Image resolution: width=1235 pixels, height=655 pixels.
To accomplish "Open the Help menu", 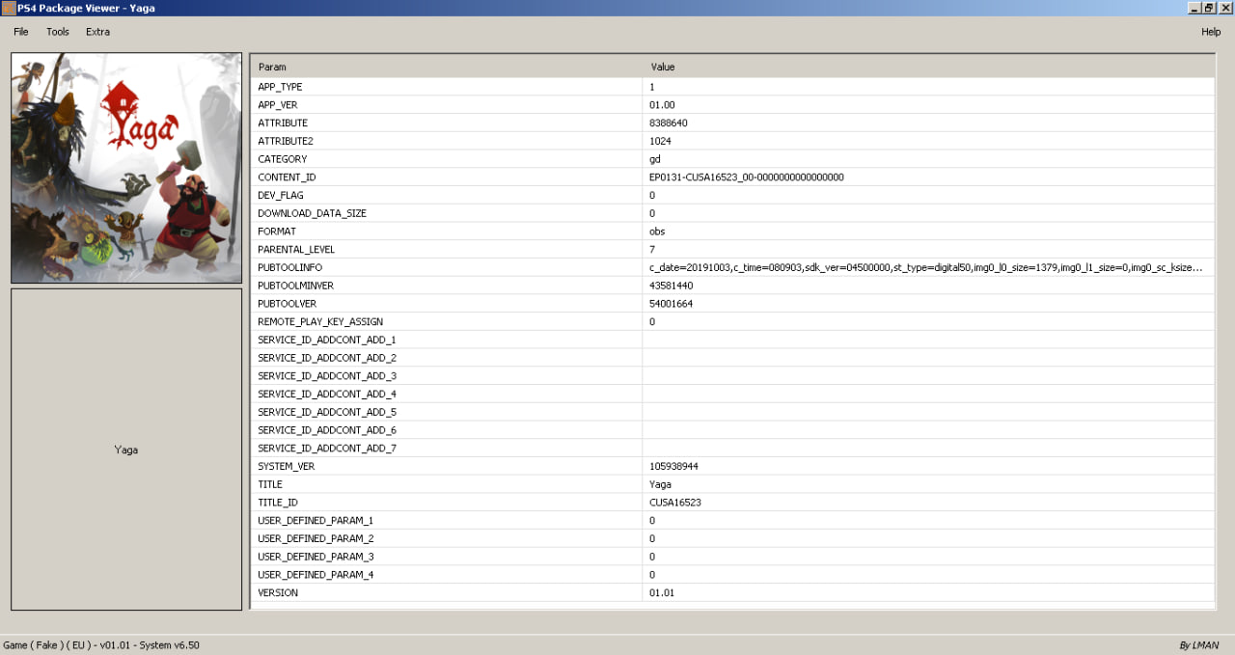I will [x=1211, y=32].
